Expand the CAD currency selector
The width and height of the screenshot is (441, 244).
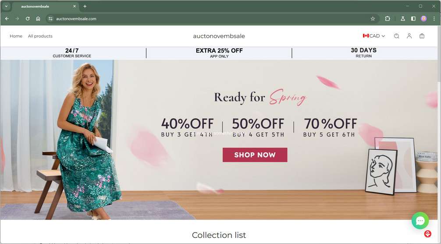click(x=374, y=35)
